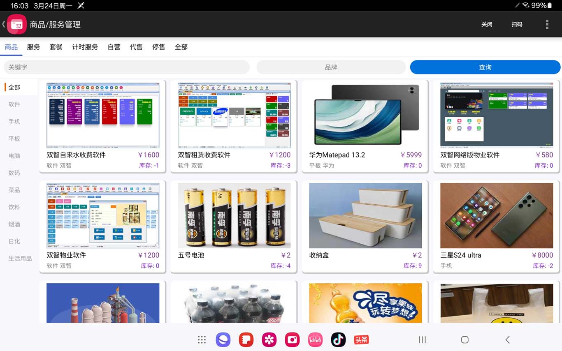Select 烟酒 category in sidebar
This screenshot has width=562, height=351.
click(x=14, y=224)
